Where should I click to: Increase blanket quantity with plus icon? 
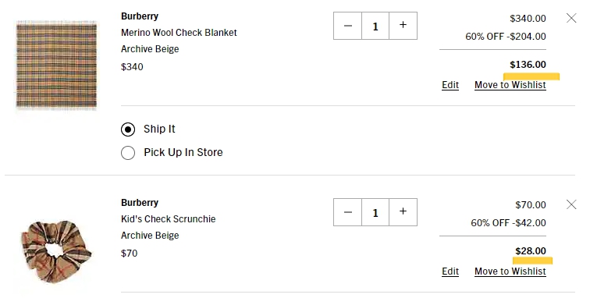click(x=403, y=26)
